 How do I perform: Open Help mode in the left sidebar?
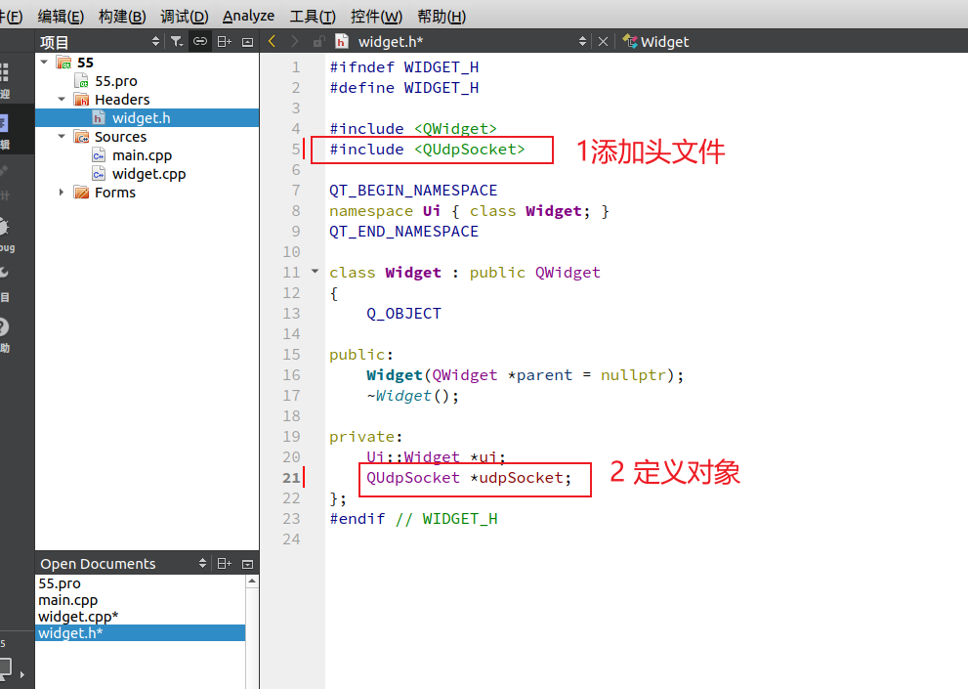pyautogui.click(x=5, y=335)
